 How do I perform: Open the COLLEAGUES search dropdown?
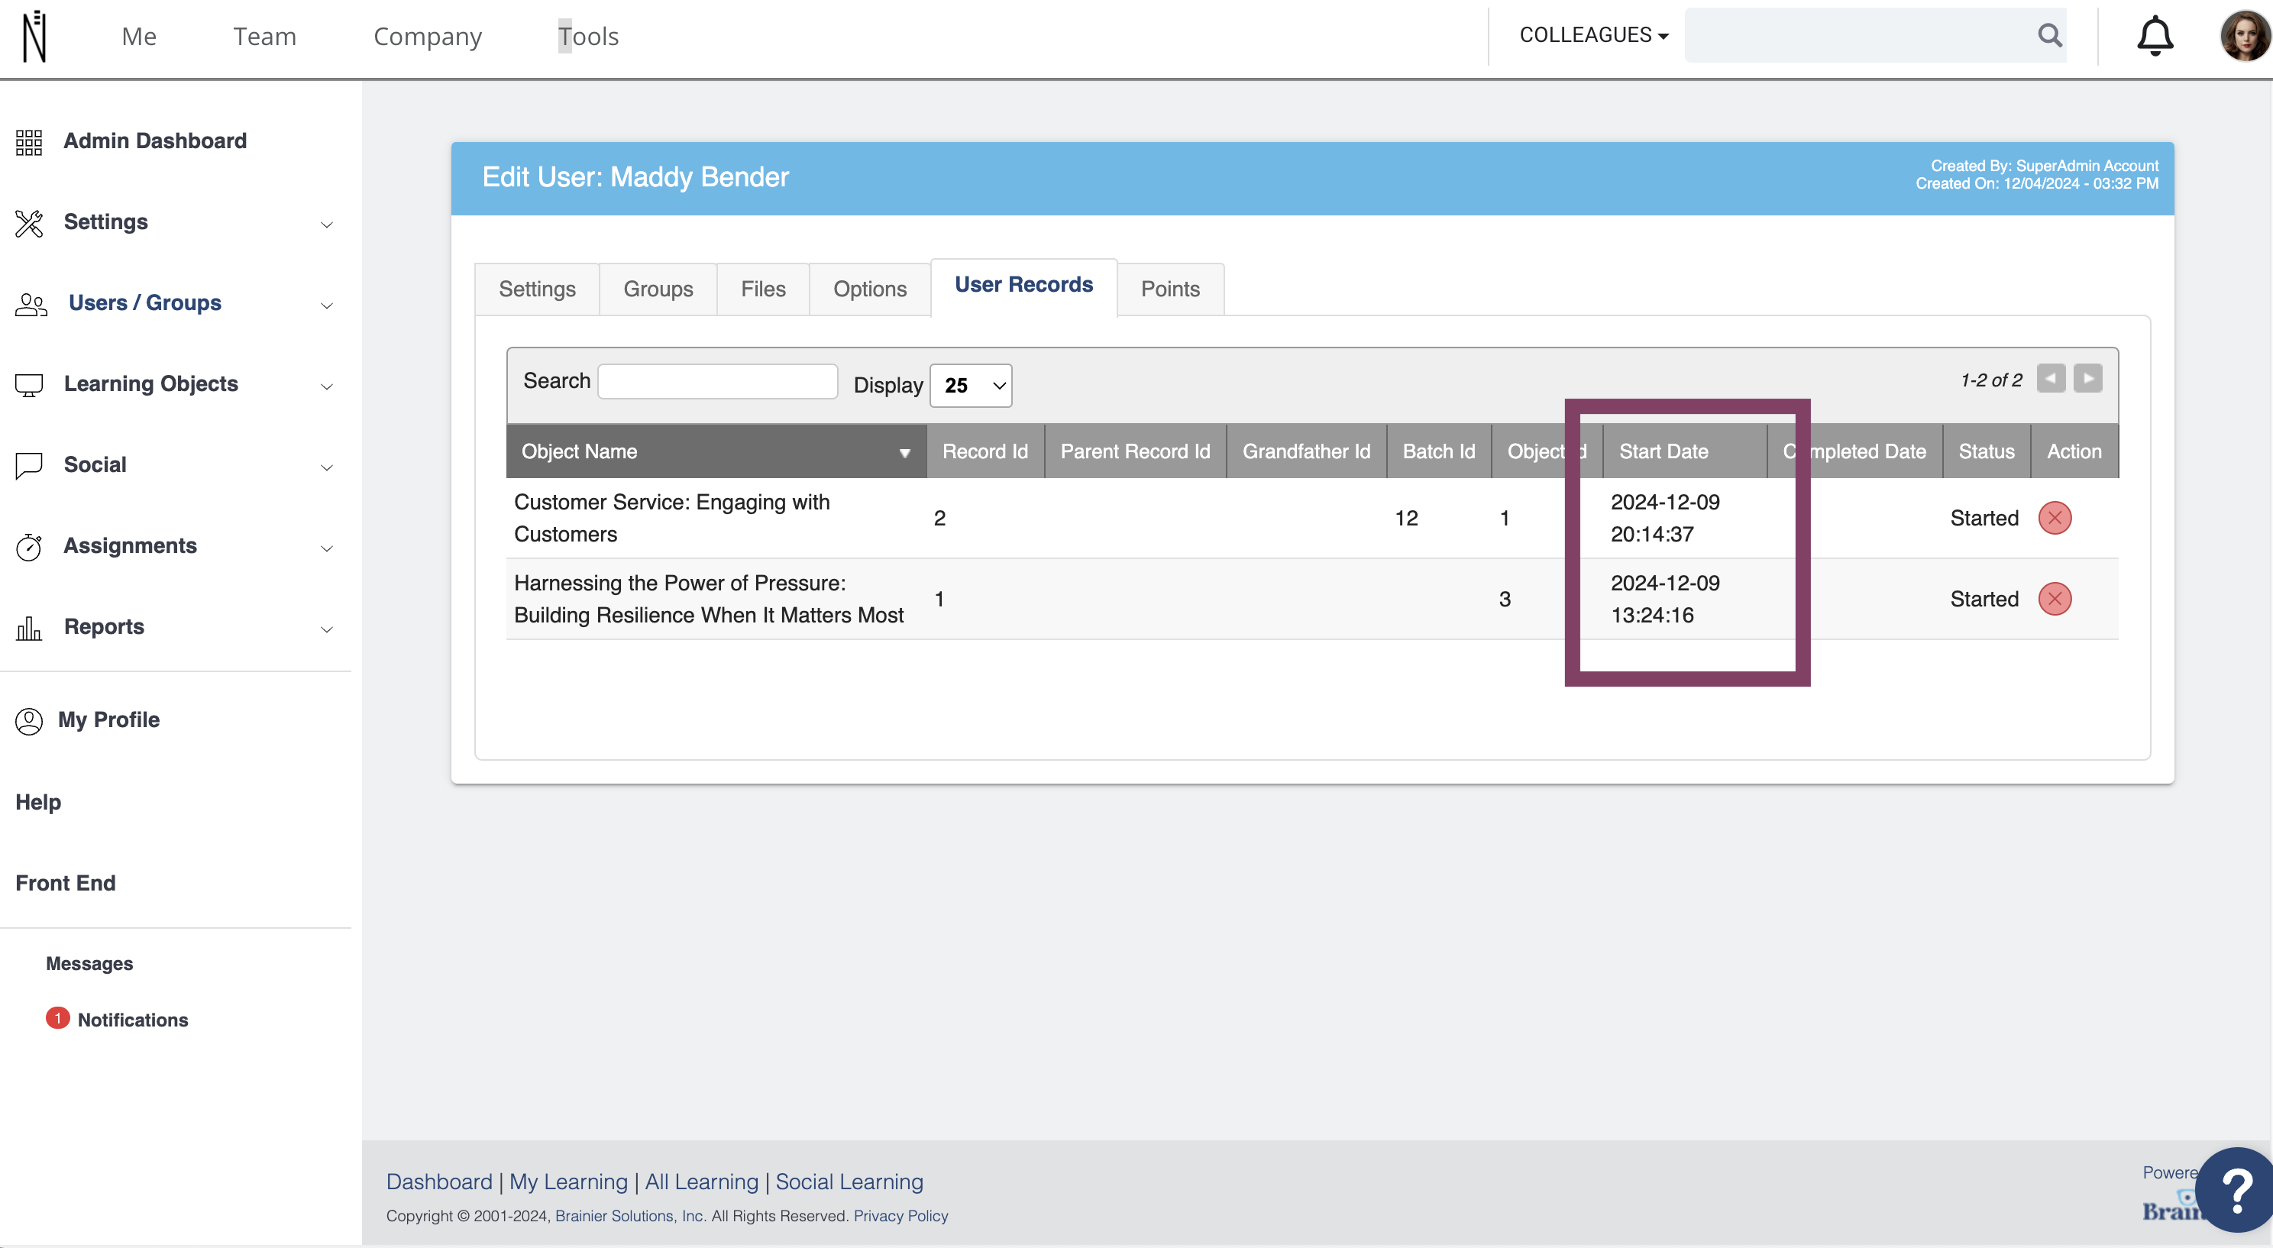(x=1593, y=35)
